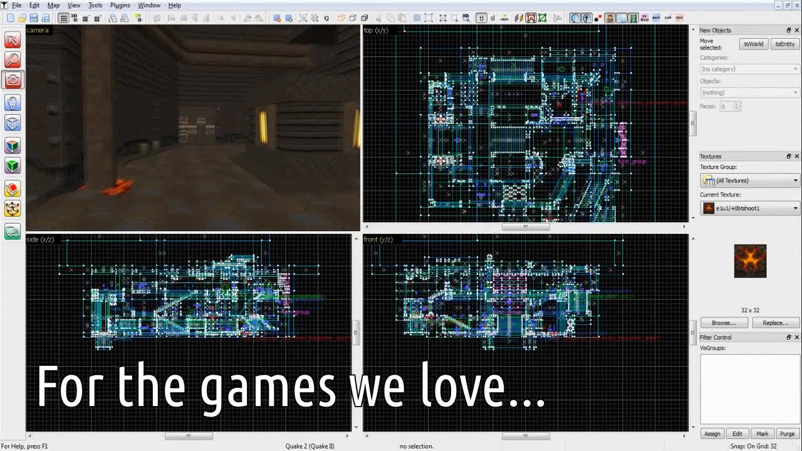Activate the Magnify zoom tool
802x451 pixels.
point(13,60)
